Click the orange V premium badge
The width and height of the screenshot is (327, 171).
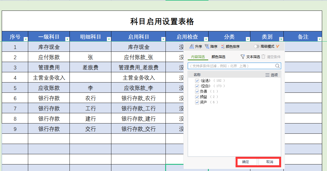coord(277,46)
